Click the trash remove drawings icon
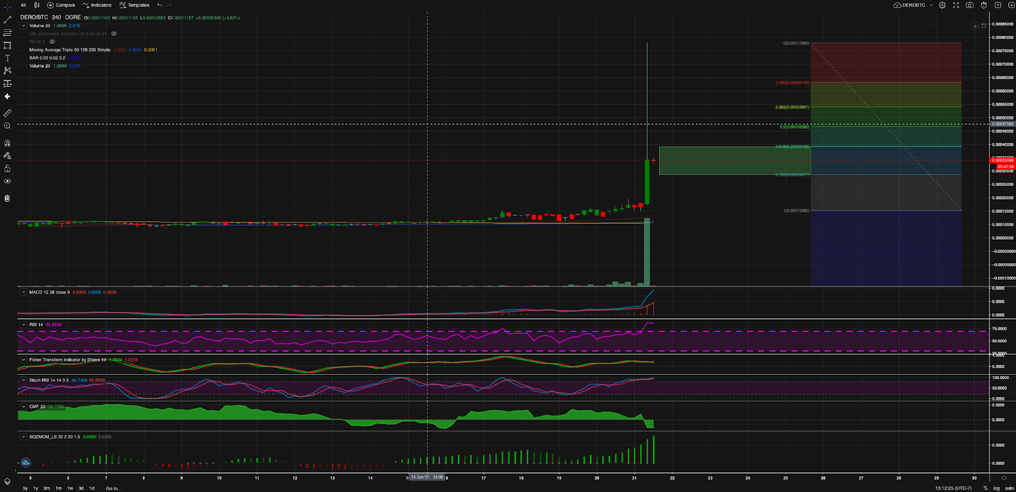The height and width of the screenshot is (492, 1016). coord(8,198)
